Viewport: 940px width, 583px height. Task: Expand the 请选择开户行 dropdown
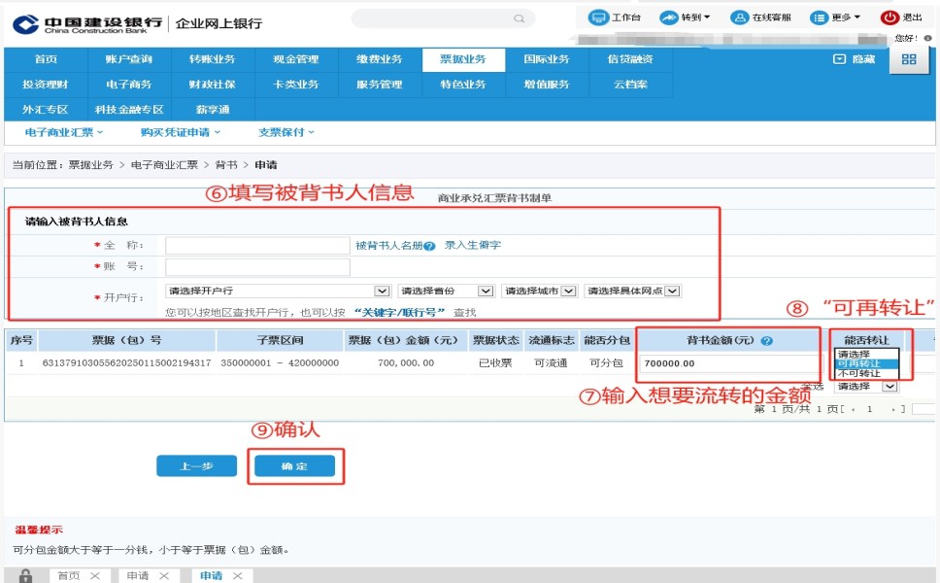tap(382, 291)
